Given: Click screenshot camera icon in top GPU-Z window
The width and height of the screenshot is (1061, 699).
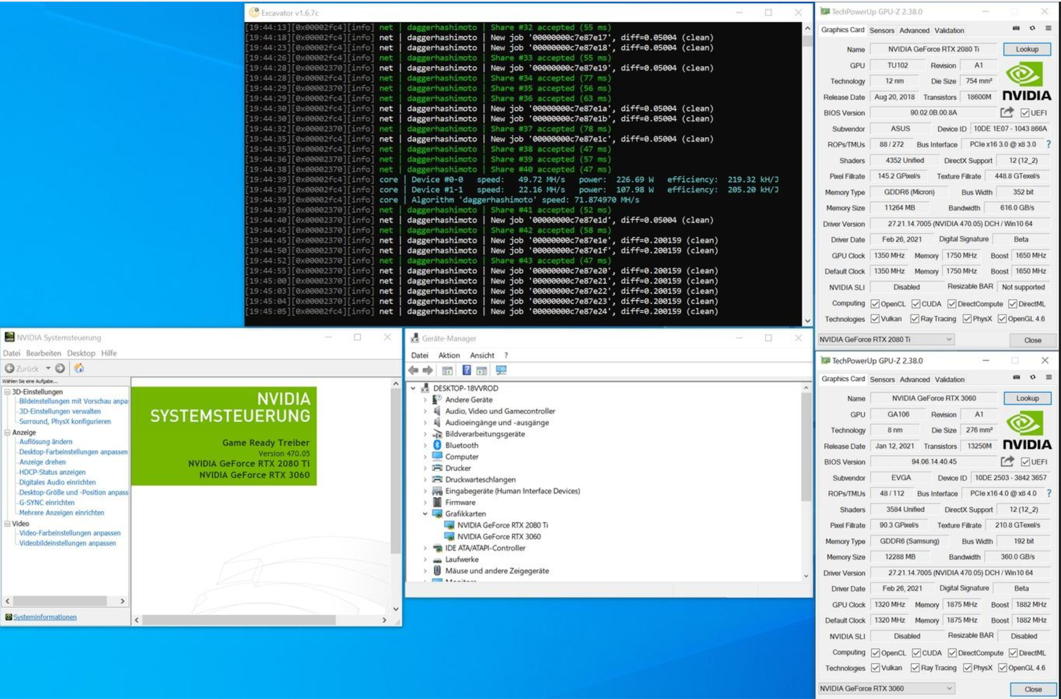Looking at the screenshot, I should (1016, 29).
